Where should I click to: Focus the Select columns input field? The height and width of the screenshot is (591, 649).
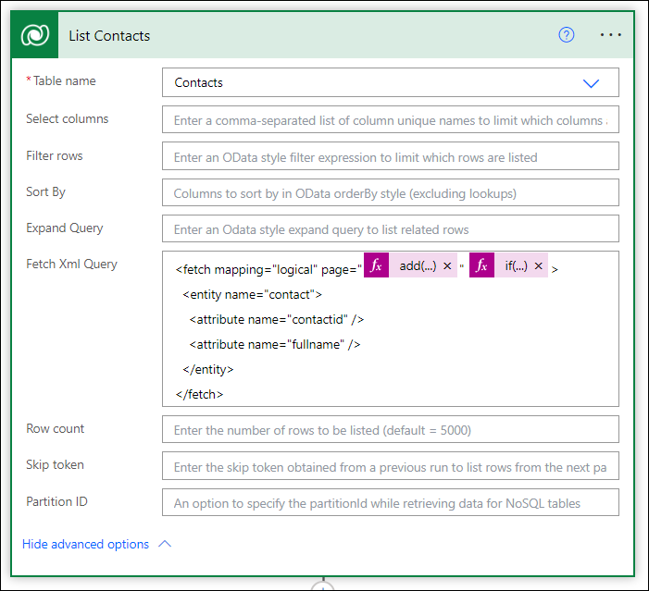click(391, 119)
